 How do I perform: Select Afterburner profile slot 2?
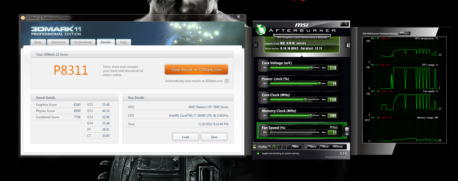(274, 147)
